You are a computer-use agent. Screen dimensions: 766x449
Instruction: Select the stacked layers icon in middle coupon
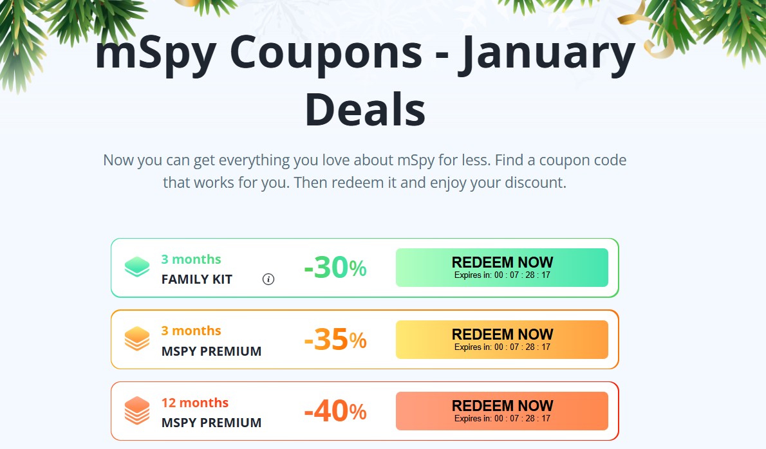point(136,339)
